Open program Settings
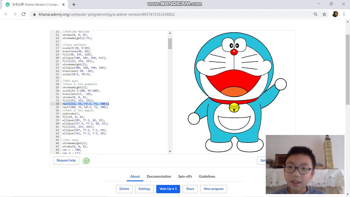The height and width of the screenshot is (197, 350). click(x=144, y=189)
